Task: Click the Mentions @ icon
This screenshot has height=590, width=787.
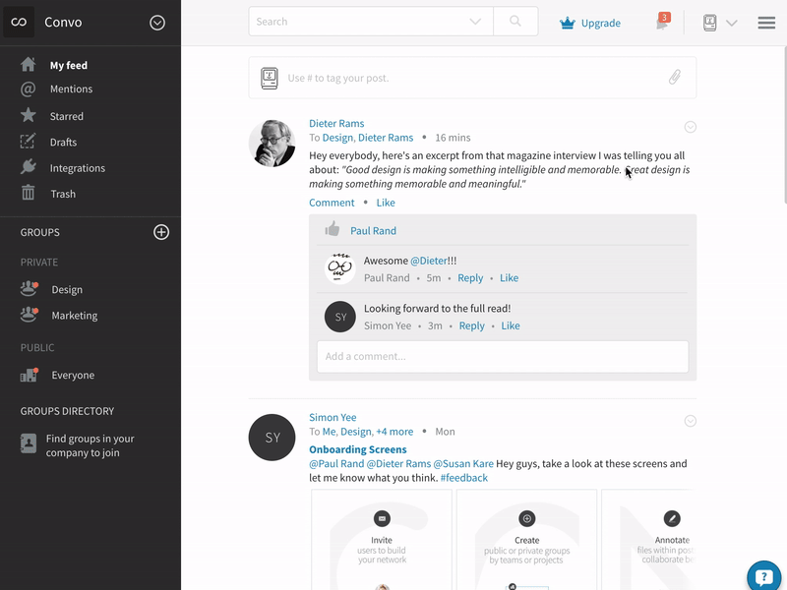Action: [29, 89]
